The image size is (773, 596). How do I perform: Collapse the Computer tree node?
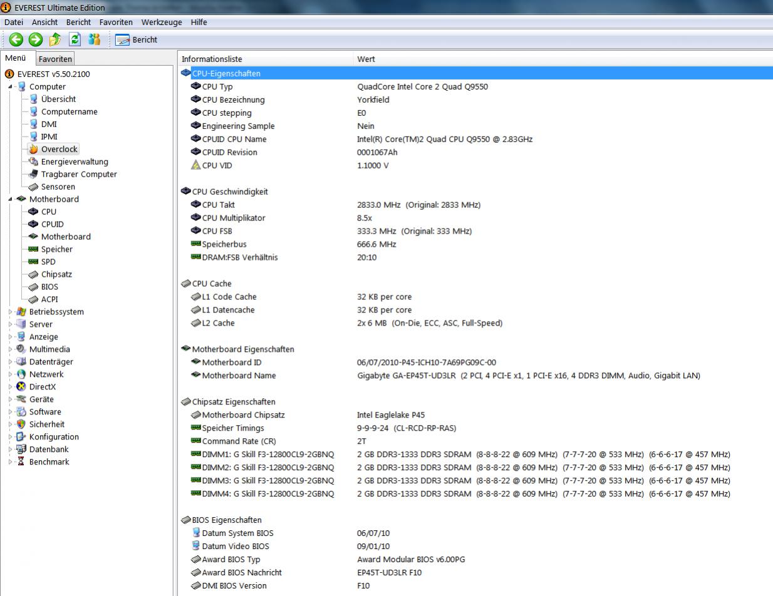[11, 86]
